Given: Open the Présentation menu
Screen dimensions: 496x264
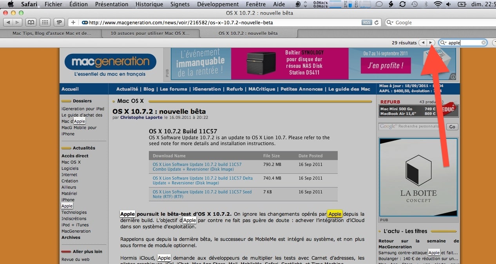Looking at the screenshot, I should click(x=112, y=4).
